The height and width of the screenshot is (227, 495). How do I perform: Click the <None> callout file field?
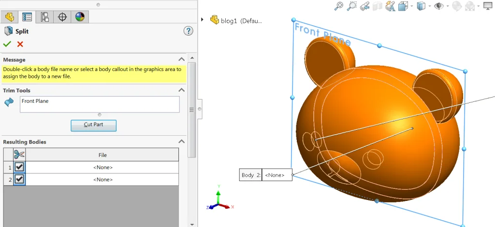(277, 175)
